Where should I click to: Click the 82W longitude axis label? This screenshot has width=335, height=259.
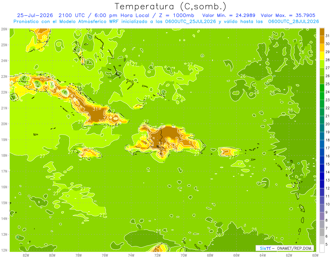point(26,255)
